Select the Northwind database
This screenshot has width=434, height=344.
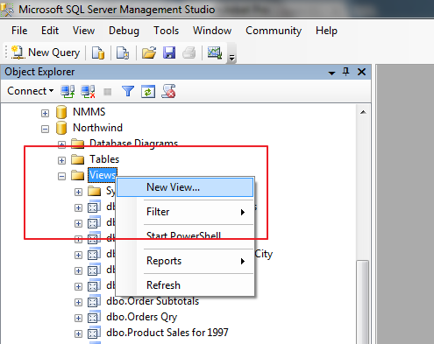click(97, 128)
